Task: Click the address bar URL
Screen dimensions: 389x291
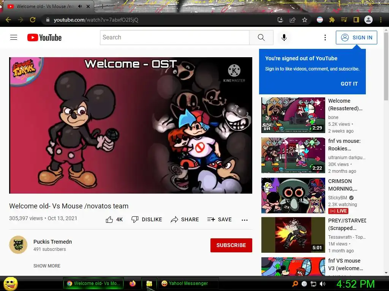Action: (x=96, y=20)
